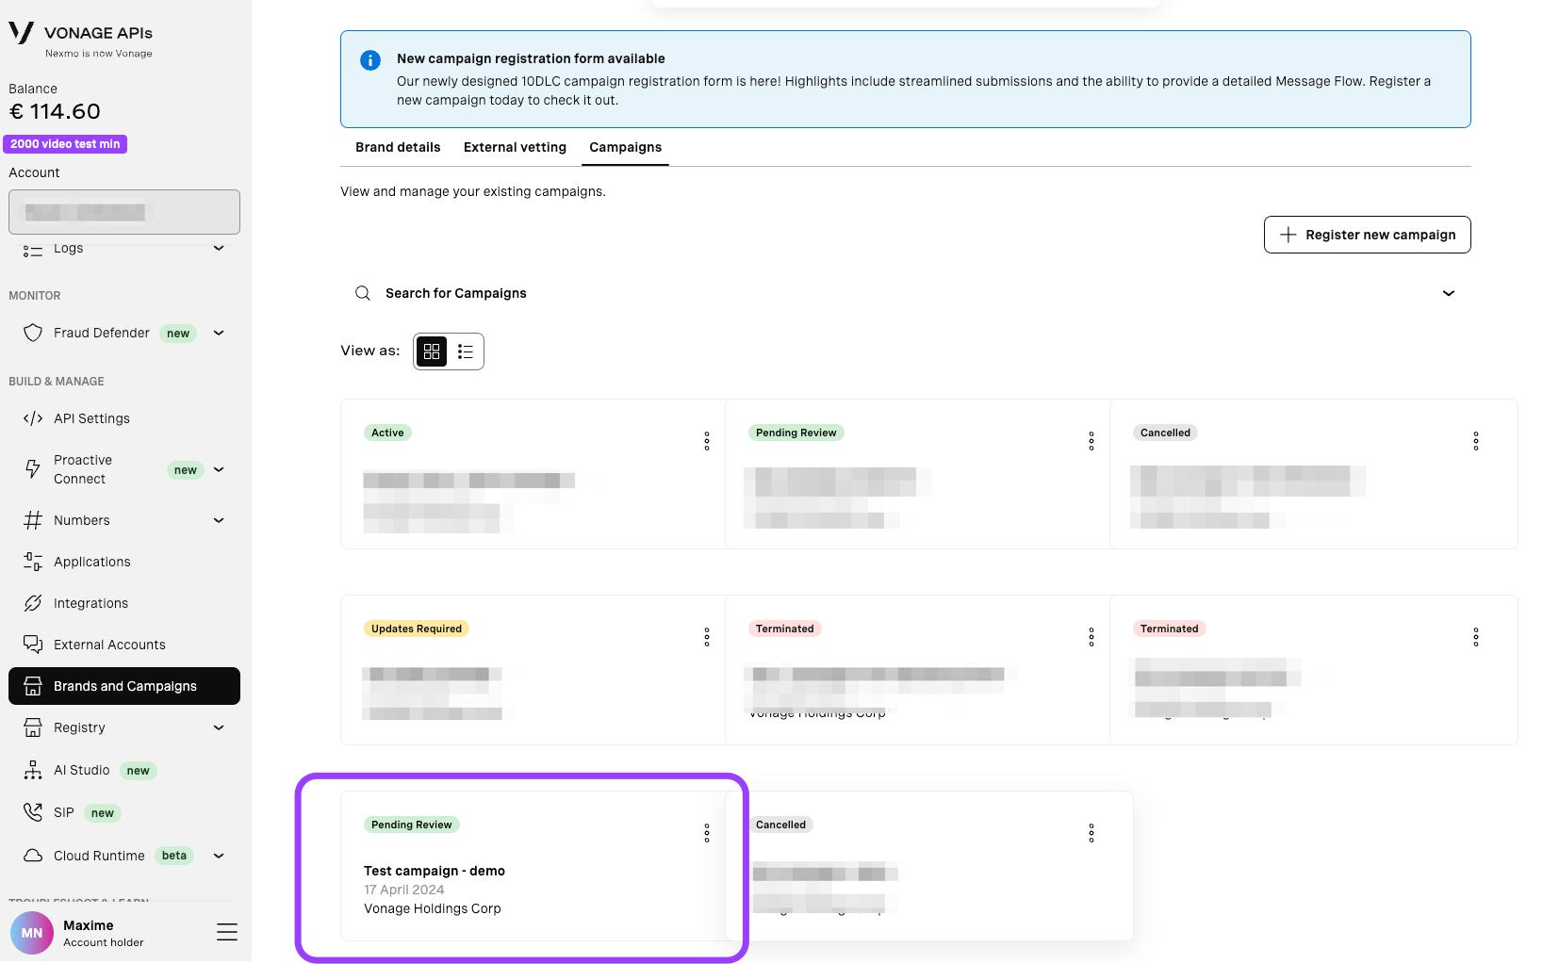The image size is (1559, 964).
Task: Open kebab menu on Updates Required card
Action: pyautogui.click(x=707, y=637)
